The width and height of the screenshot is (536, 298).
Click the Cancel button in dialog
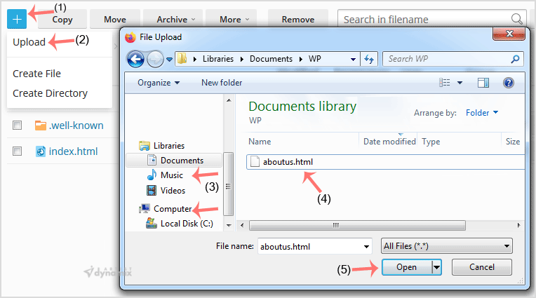pyautogui.click(x=481, y=267)
